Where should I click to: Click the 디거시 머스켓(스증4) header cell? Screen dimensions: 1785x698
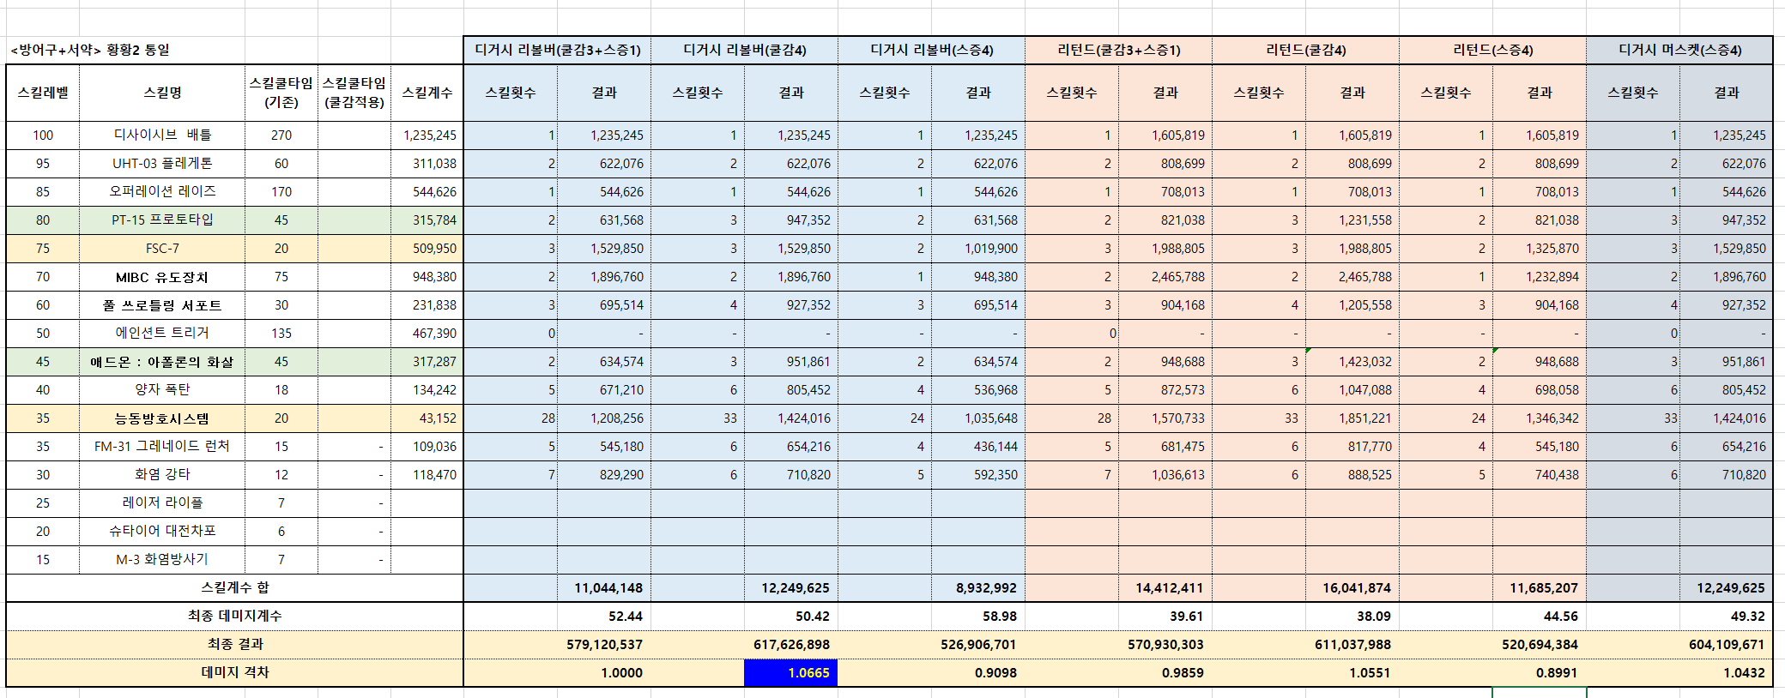[x=1679, y=50]
